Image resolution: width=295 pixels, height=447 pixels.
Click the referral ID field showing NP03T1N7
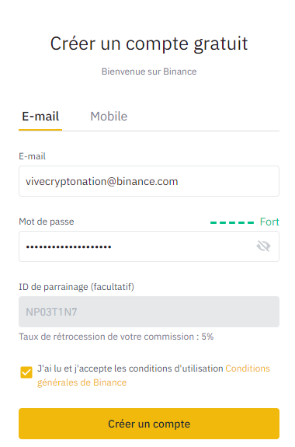tap(149, 312)
